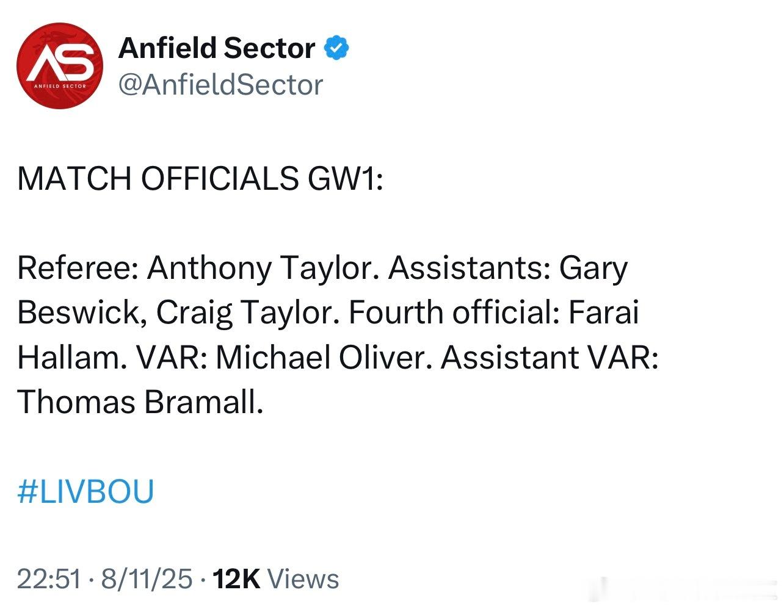Screen dimensions: 784x609
Task: Click the word Views
Action: (303, 578)
